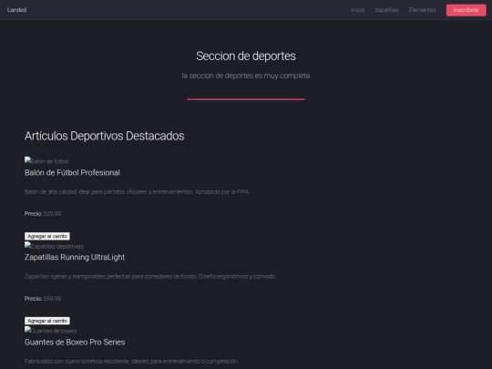Open the zapatillas menu item
Image resolution: width=492 pixels, height=369 pixels.
coord(386,10)
